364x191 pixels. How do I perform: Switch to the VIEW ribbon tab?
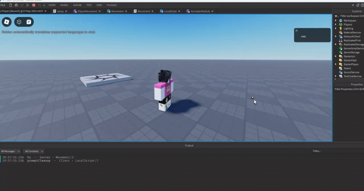(x=99, y=5)
